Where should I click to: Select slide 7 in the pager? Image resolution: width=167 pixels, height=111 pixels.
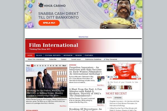[x=48, y=65]
